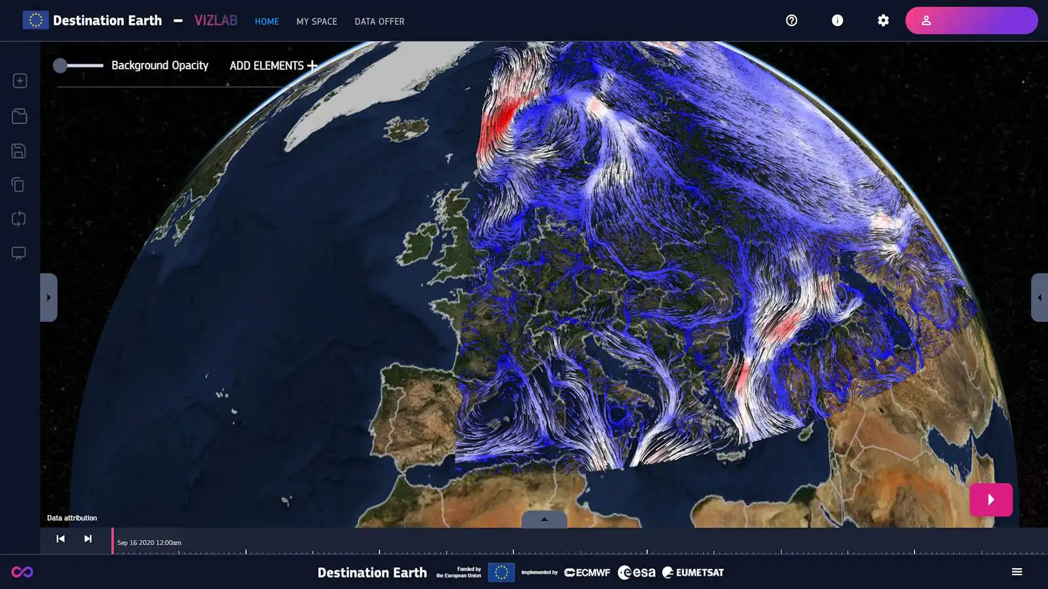The height and width of the screenshot is (589, 1048).
Task: Expand the left side panel arrow
Action: (x=48, y=298)
